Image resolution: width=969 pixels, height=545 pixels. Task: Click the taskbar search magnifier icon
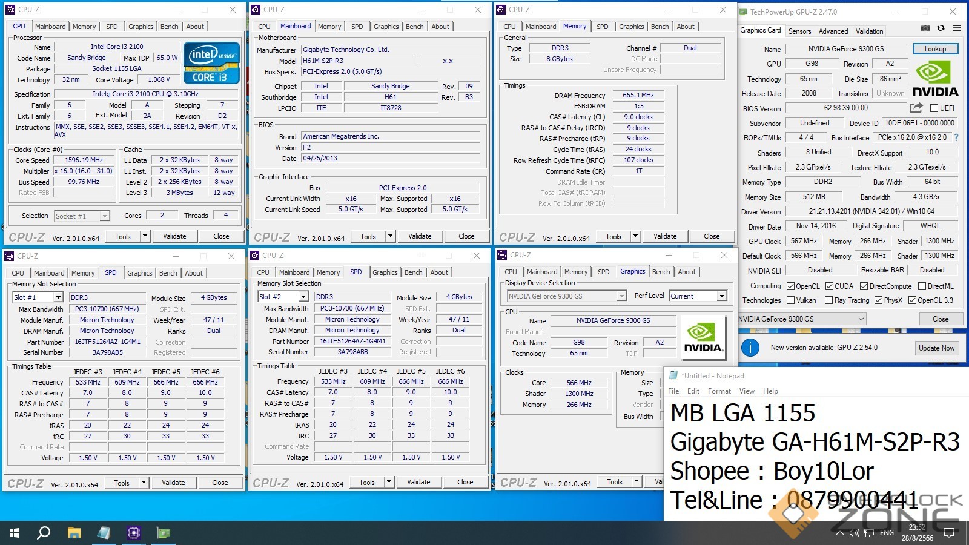[44, 533]
